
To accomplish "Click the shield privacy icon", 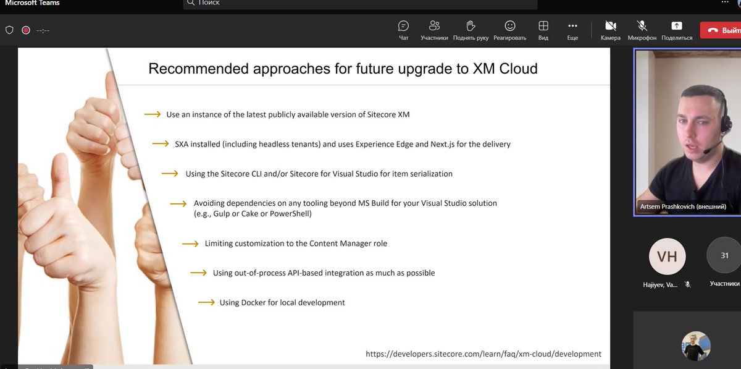I will point(9,30).
